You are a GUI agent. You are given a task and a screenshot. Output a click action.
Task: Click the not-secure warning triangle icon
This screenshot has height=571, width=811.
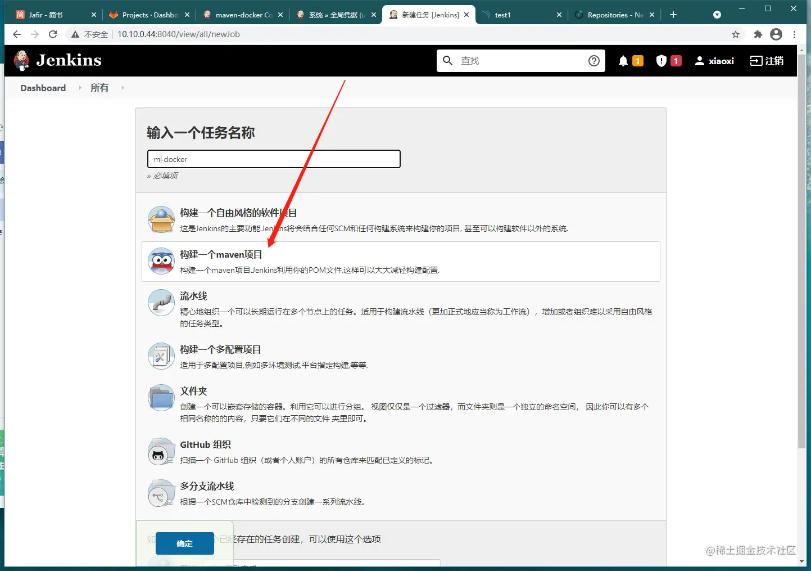75,34
